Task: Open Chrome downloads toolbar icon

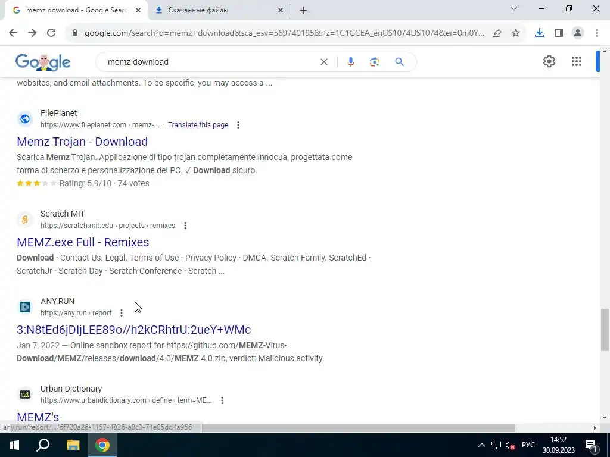Action: pos(540,33)
